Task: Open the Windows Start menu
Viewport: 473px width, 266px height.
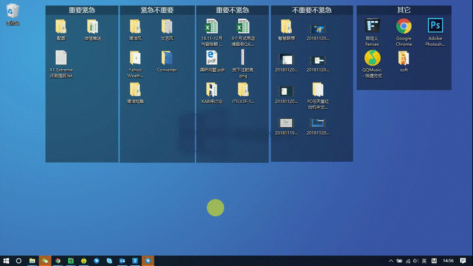Action: pos(6,261)
